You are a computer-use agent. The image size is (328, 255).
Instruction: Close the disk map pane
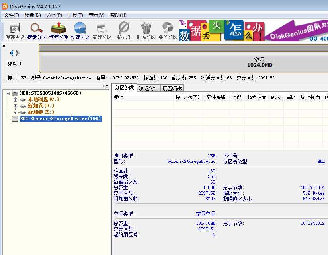click(4, 46)
